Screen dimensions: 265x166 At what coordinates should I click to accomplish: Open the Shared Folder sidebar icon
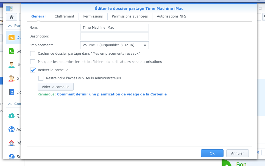pyautogui.click(x=12, y=37)
